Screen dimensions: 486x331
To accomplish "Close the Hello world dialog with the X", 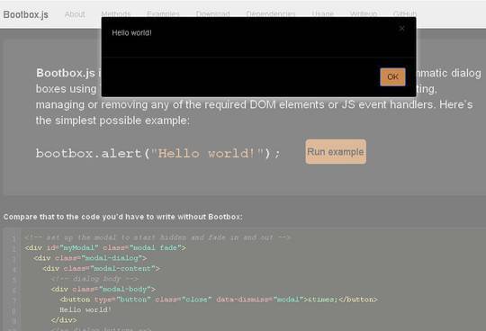I will tap(401, 29).
